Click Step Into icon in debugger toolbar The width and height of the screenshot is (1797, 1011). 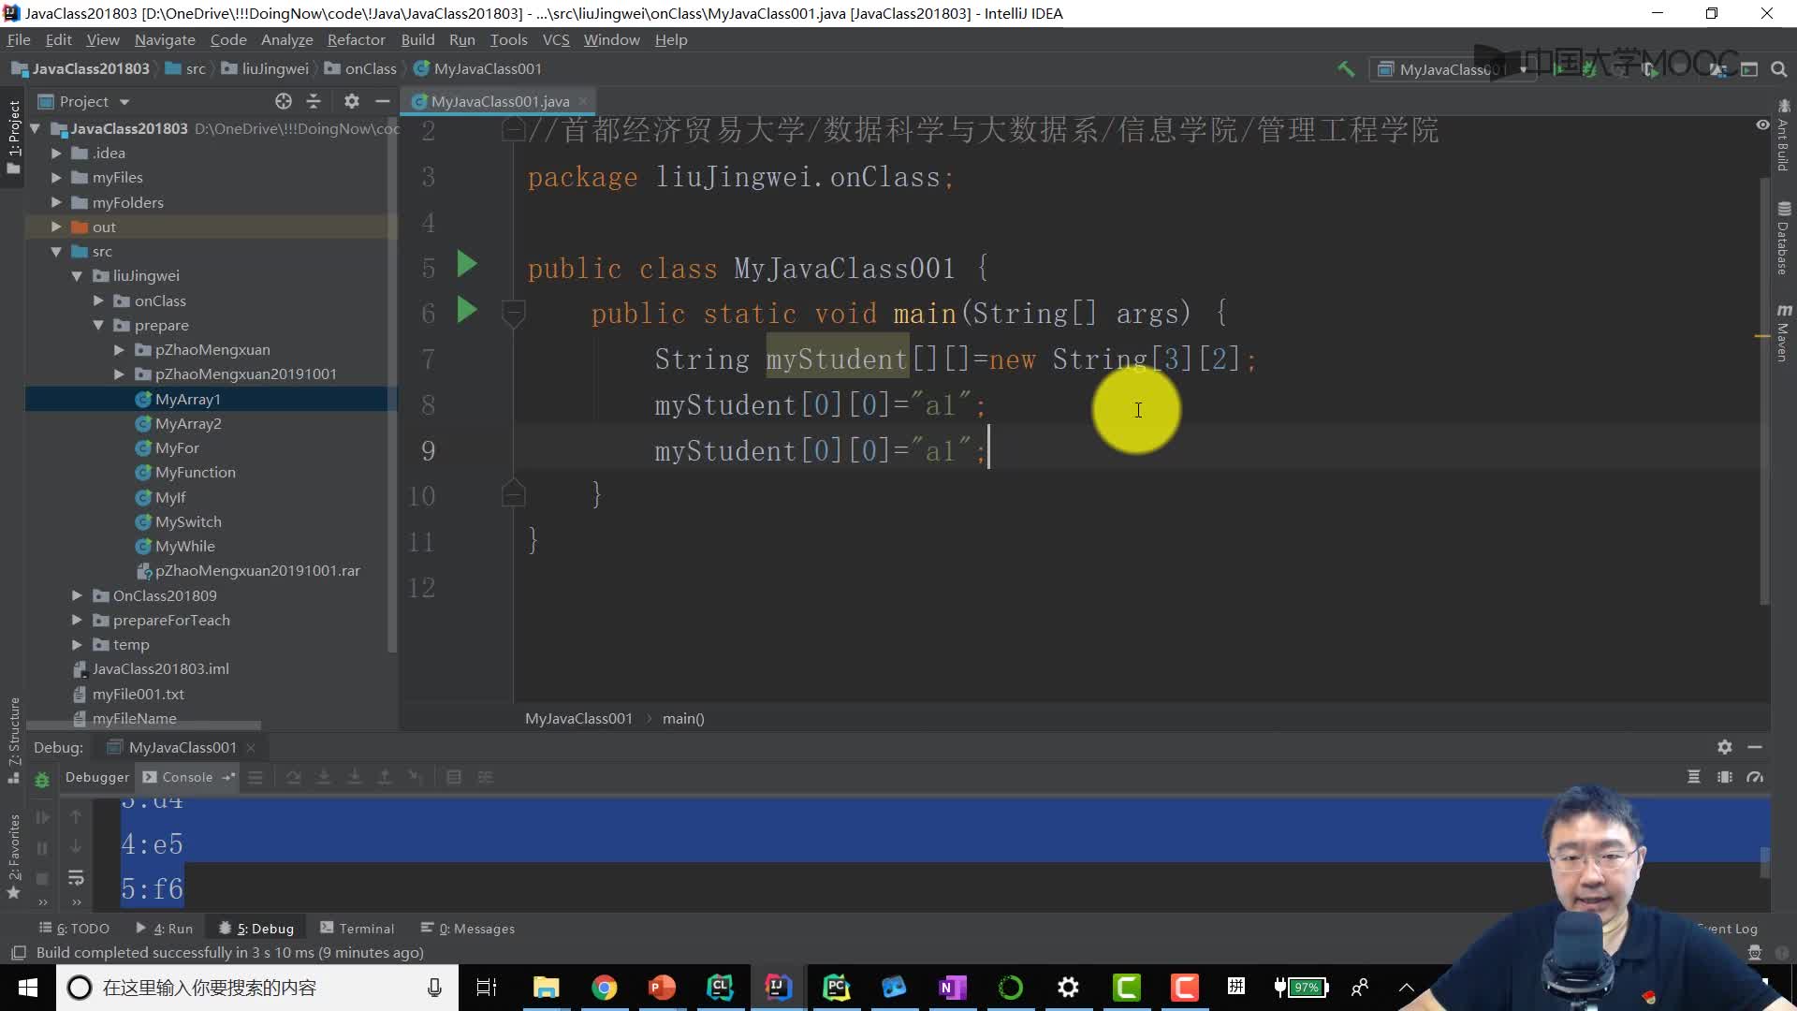(x=324, y=777)
